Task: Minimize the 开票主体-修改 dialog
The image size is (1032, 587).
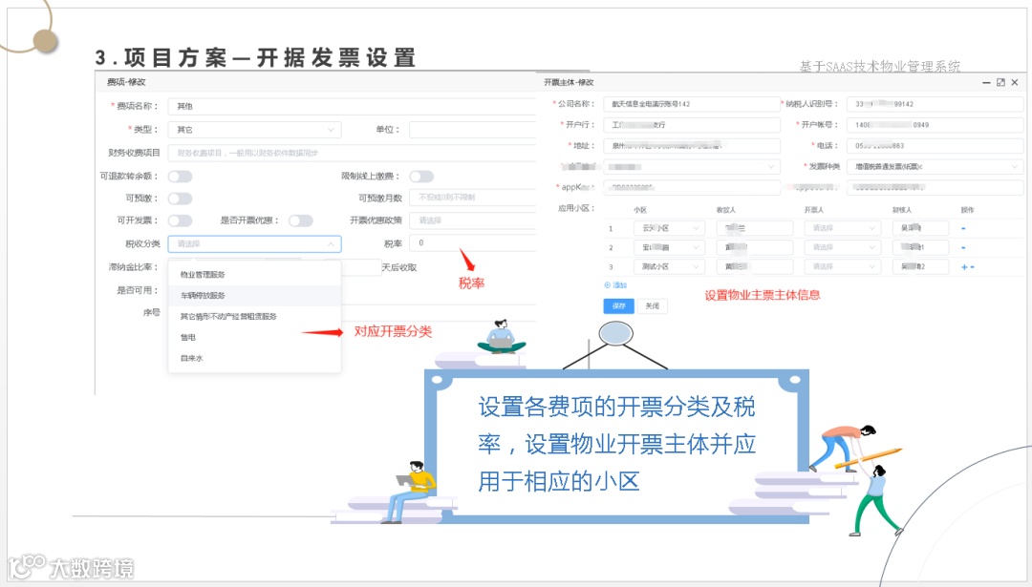Action: pyautogui.click(x=986, y=82)
